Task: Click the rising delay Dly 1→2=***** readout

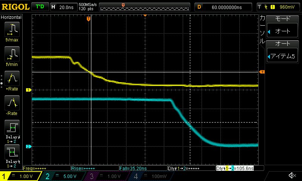Action: pos(192,168)
